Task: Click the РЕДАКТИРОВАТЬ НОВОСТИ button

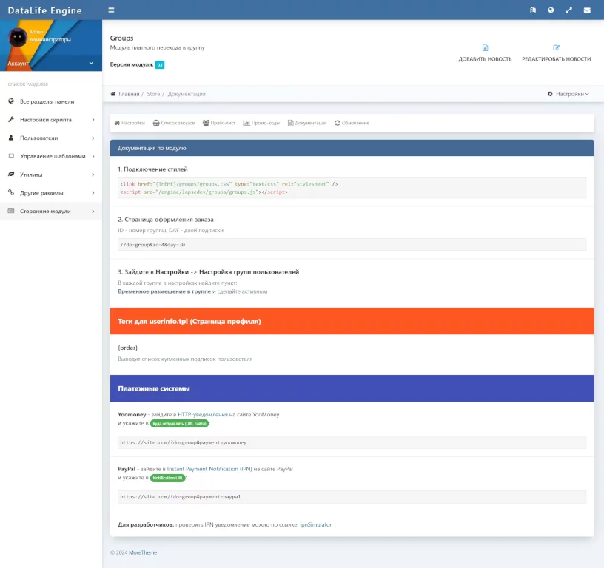Action: (x=556, y=53)
